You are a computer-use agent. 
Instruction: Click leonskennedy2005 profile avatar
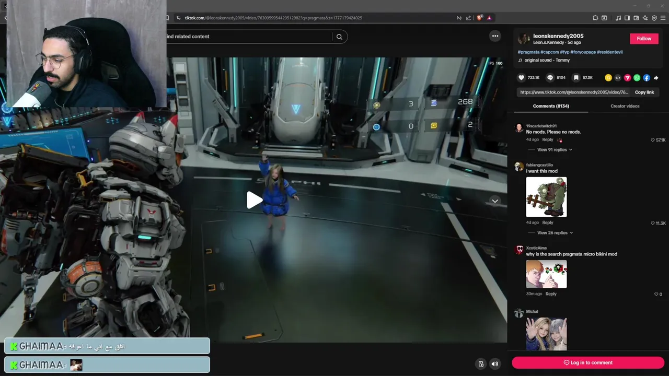point(523,39)
